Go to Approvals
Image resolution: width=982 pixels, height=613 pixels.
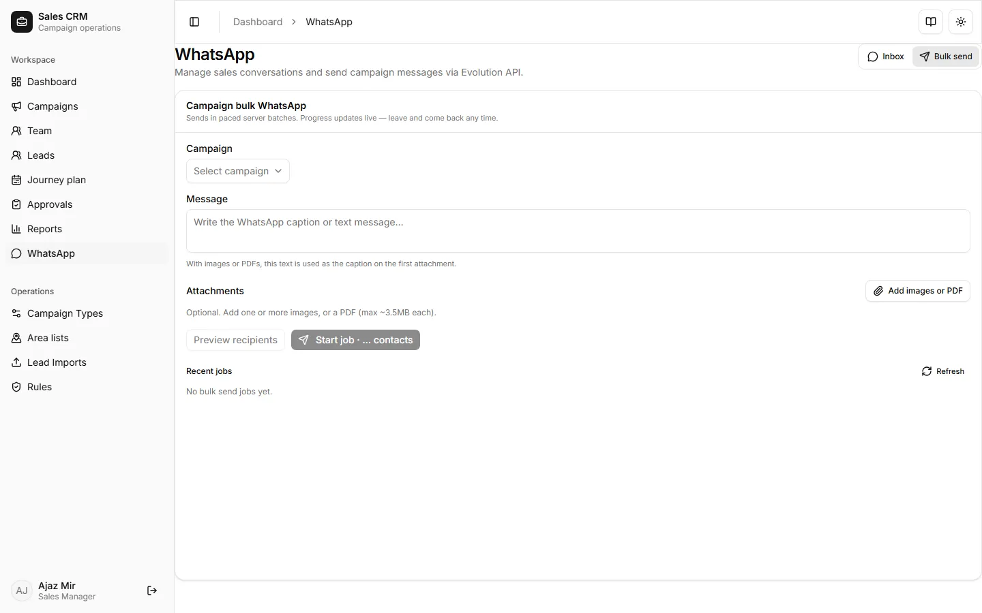[86, 204]
